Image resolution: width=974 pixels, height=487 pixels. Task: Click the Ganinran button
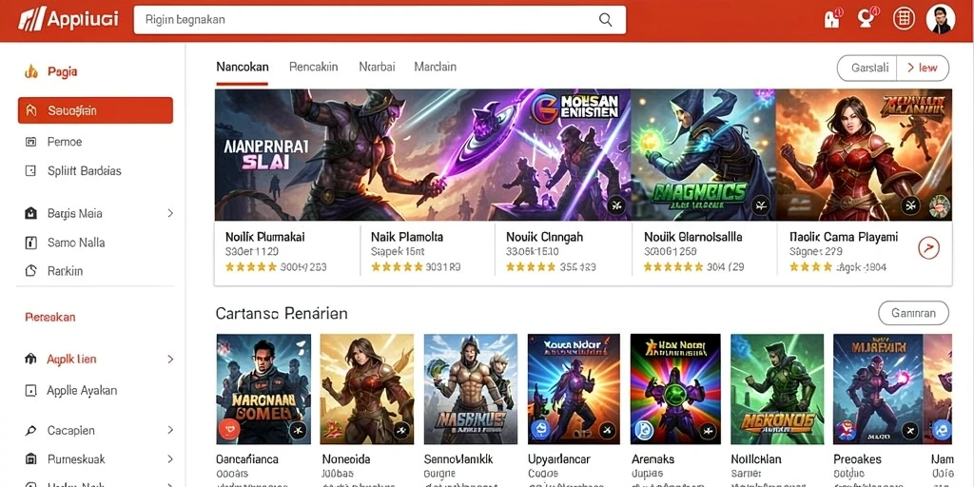913,314
